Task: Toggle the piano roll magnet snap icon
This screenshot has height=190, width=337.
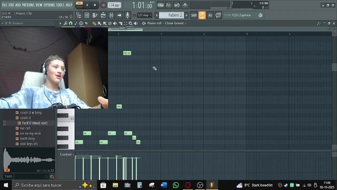Action: click(71, 23)
